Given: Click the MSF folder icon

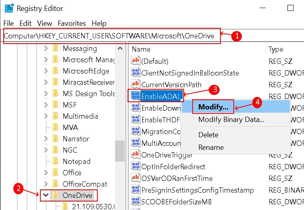Looking at the screenshot, I should pos(55,105).
